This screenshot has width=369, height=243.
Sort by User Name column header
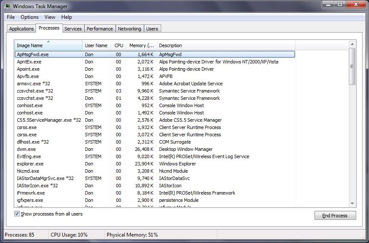(96, 45)
